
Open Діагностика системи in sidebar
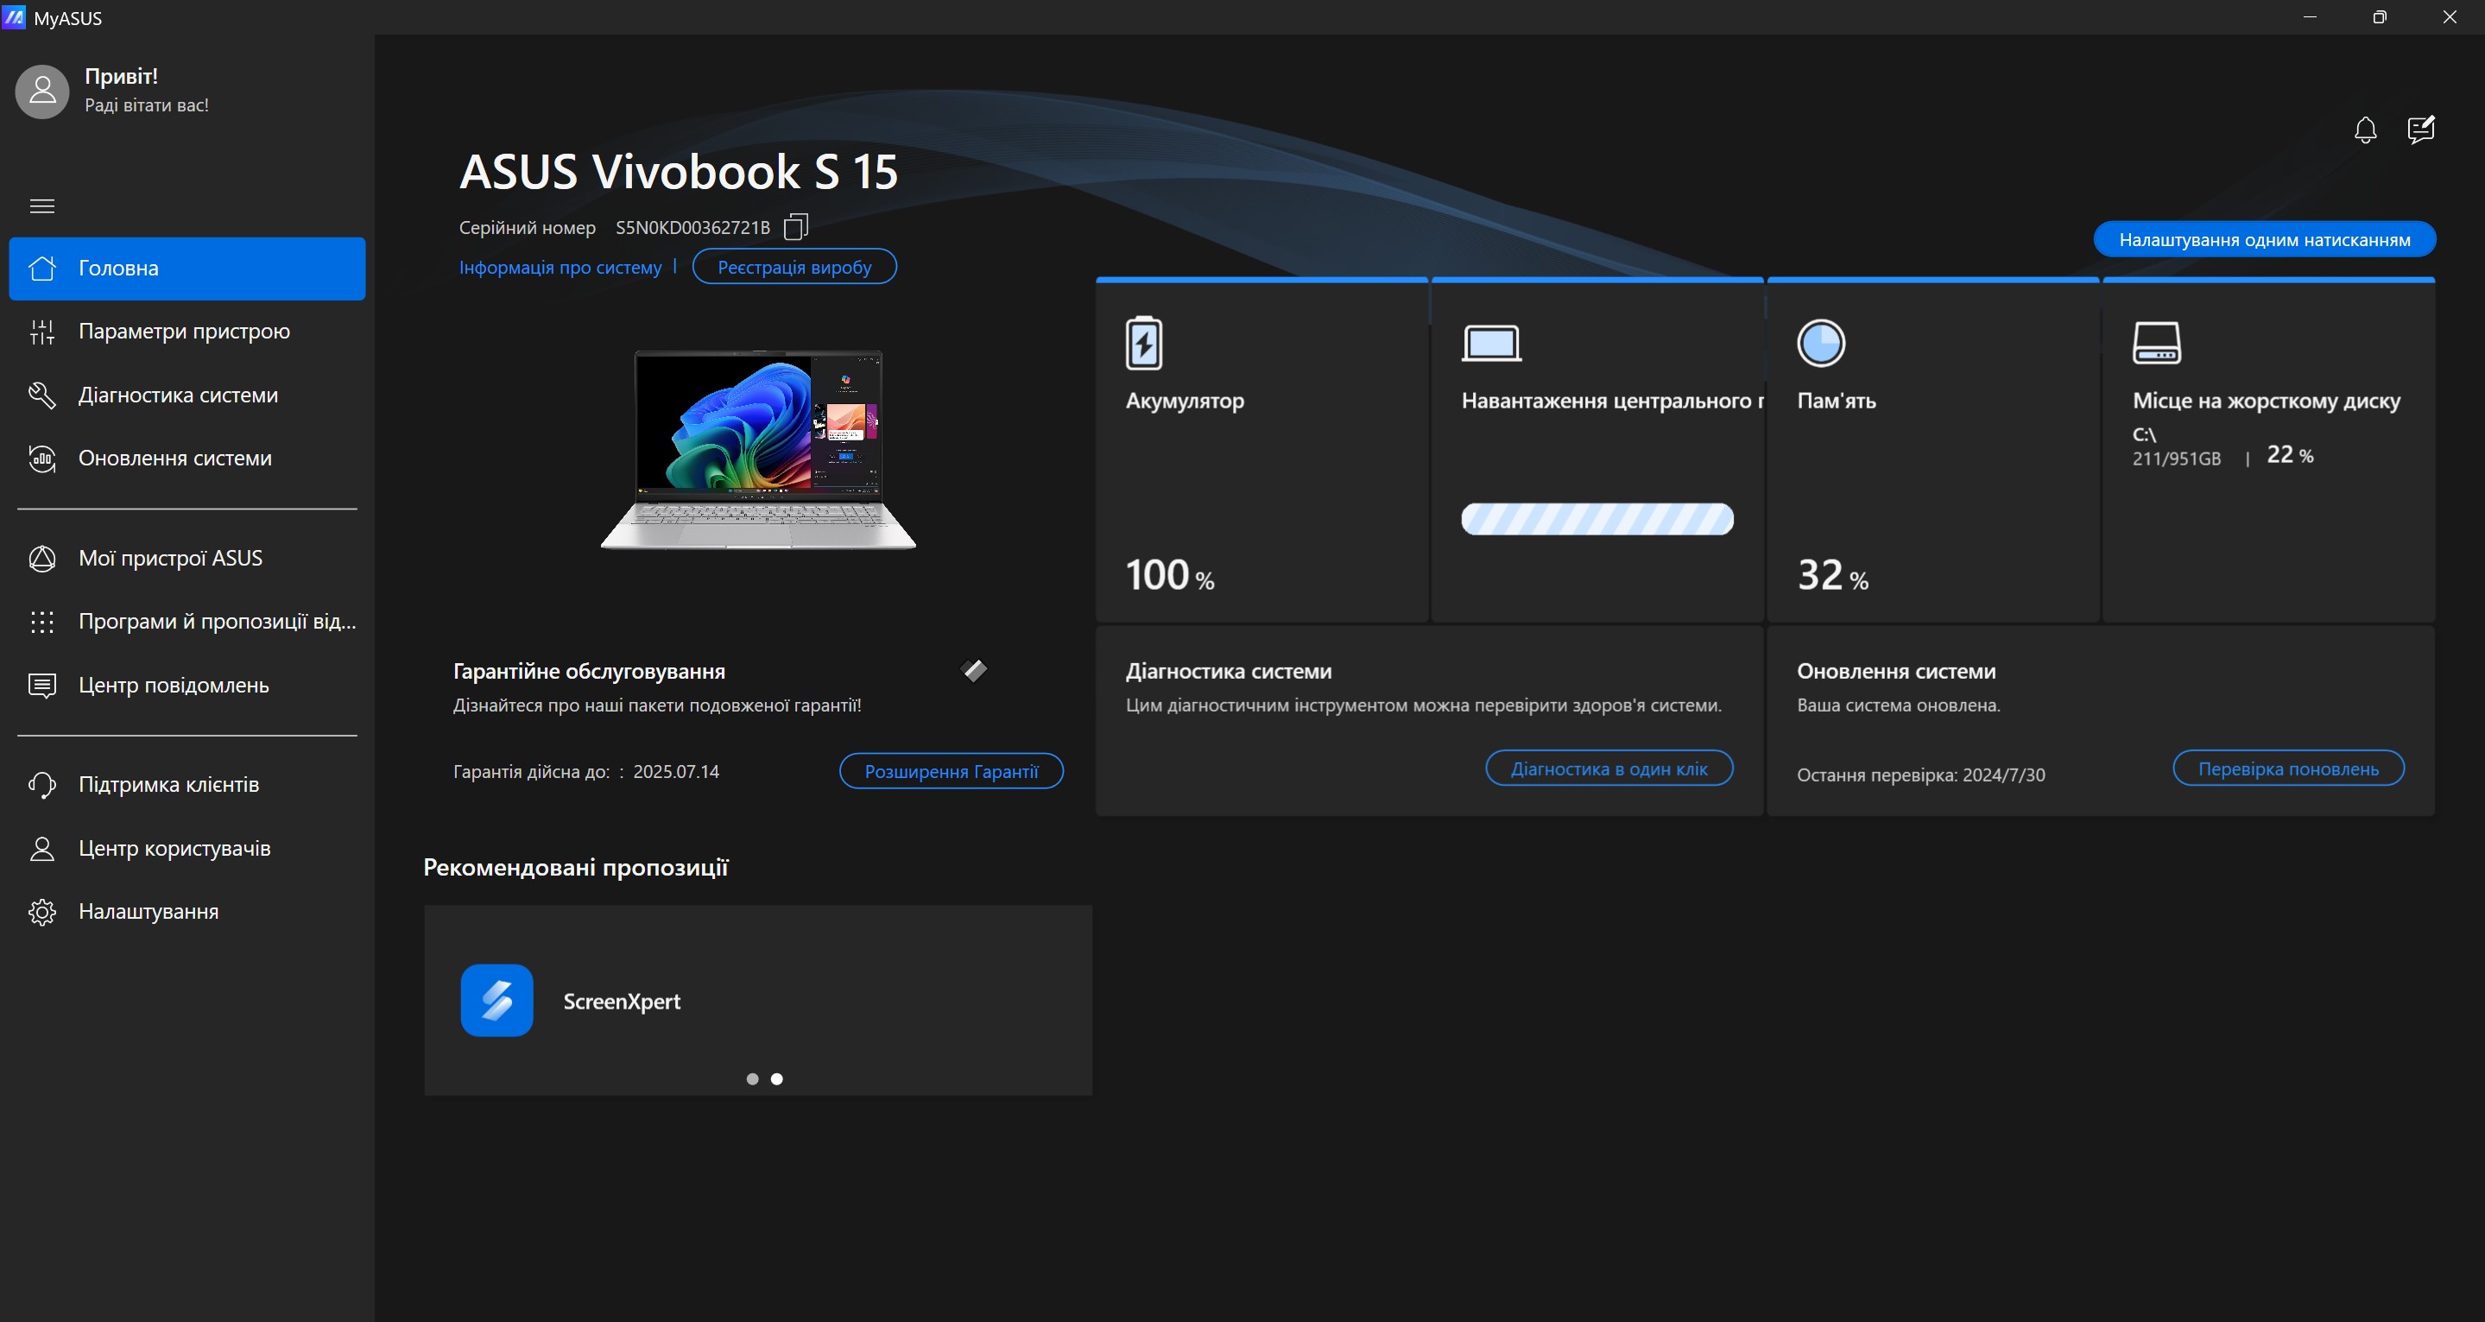tap(187, 395)
